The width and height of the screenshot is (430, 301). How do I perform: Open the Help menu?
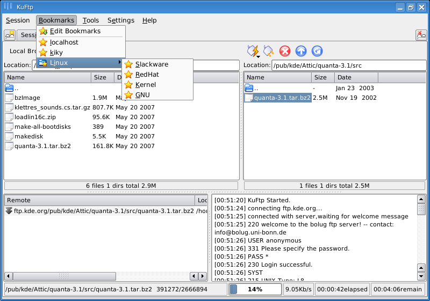click(149, 20)
